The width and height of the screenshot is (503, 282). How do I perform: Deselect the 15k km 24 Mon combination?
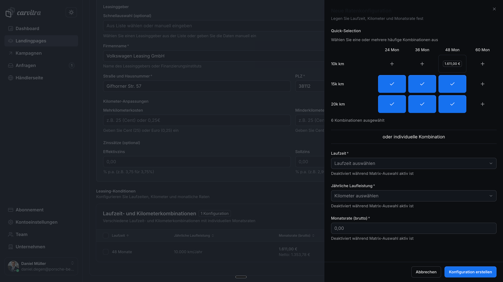pos(392,84)
